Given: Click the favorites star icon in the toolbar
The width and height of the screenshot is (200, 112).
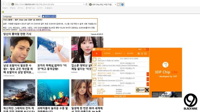Looking at the screenshot, I should [x=3, y=12].
